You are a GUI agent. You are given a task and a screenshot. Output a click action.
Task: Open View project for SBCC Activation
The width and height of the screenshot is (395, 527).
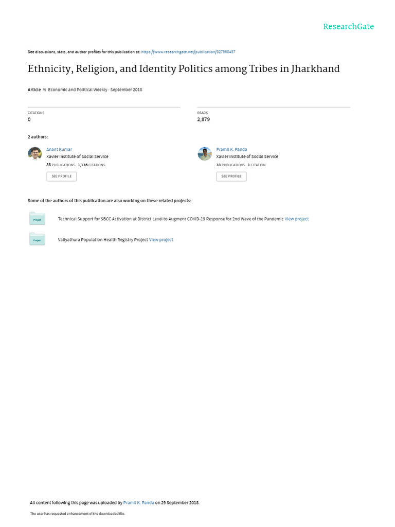[x=297, y=219]
